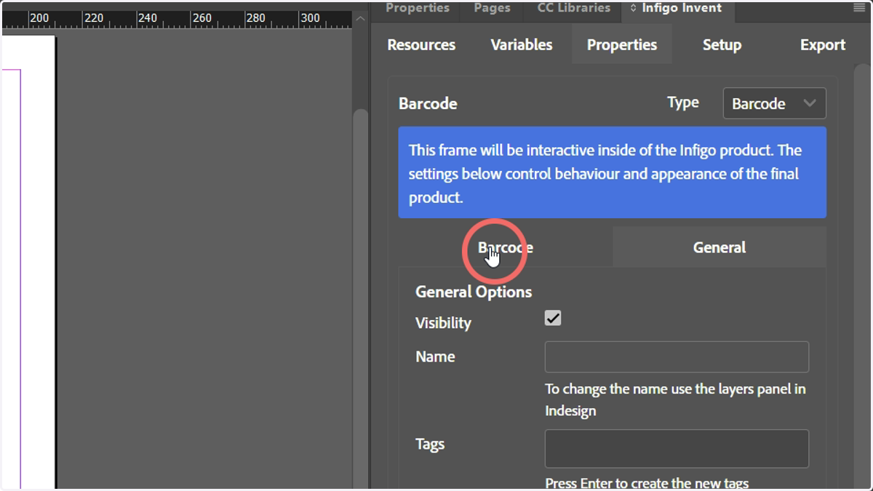The height and width of the screenshot is (491, 873).
Task: Open the panel menu hamburger icon
Action: (x=859, y=8)
